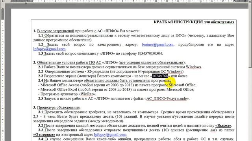Click the phone number 8(34370)50304
Image resolution: width=252 pixels, height=141 pixels.
[150, 53]
